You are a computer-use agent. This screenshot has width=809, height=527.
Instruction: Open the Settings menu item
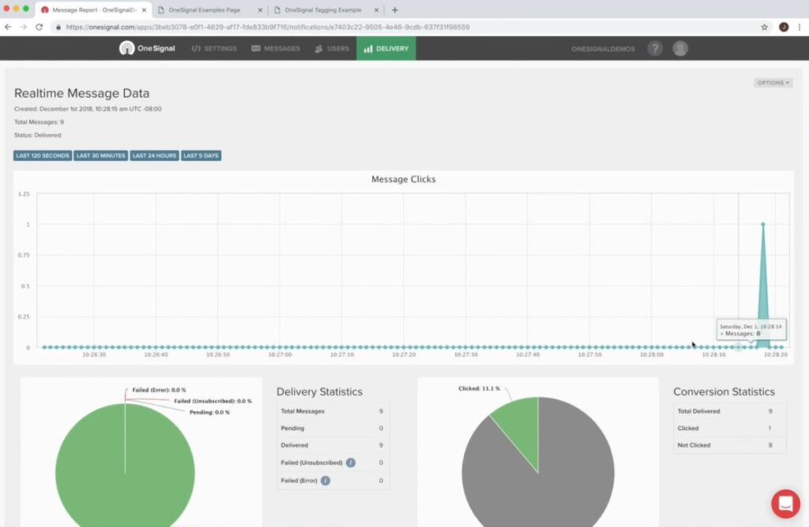coord(214,48)
